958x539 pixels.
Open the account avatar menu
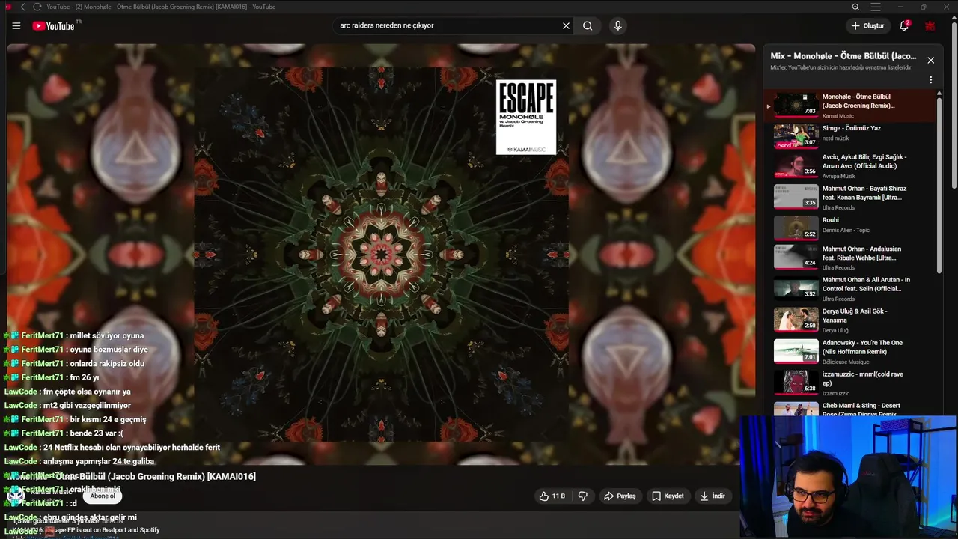[x=930, y=25]
